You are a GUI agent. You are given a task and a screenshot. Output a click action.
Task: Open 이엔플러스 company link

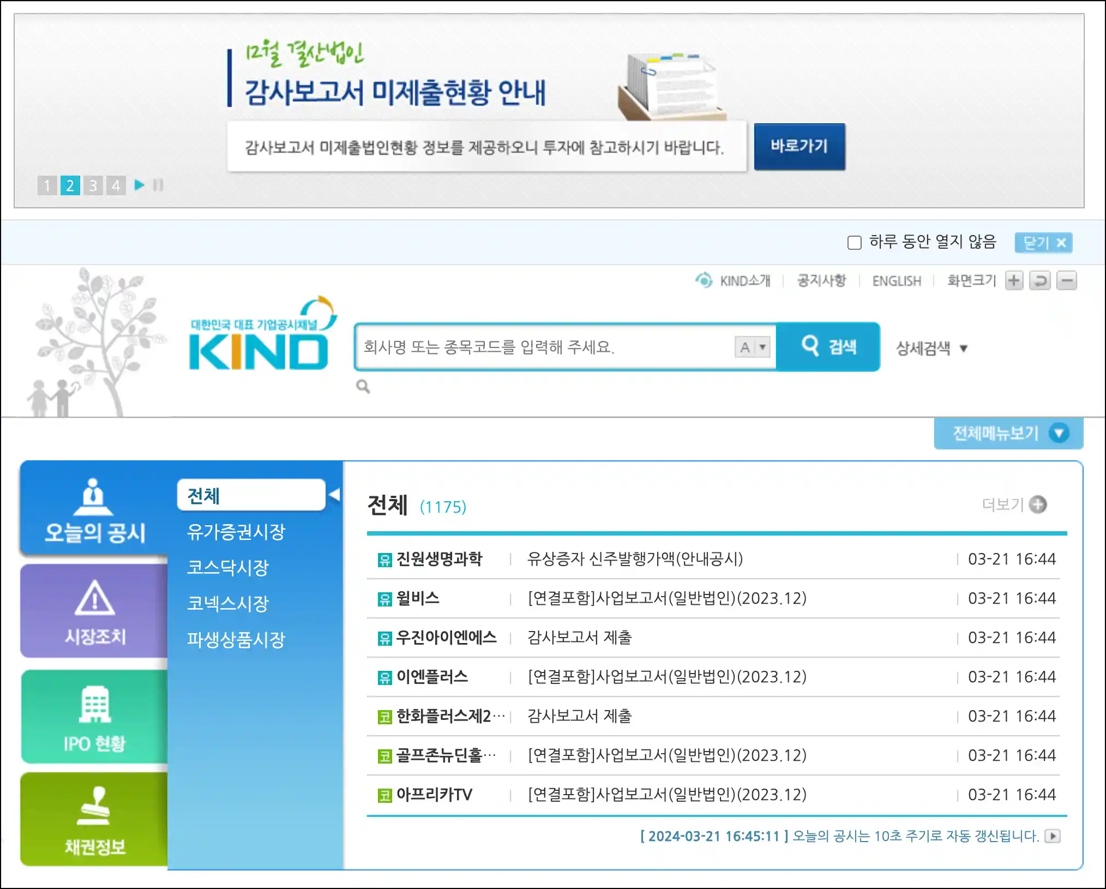point(432,677)
